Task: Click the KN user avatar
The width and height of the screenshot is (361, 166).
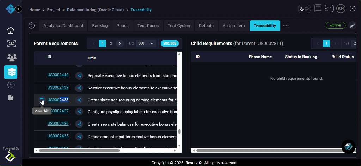Action: (341, 9)
